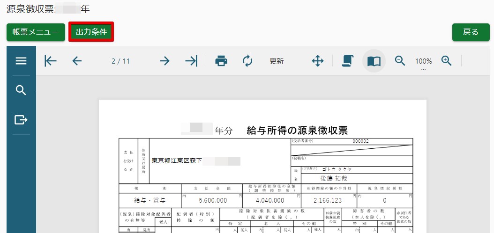This screenshot has height=233, width=494.
Task: Open the search panel in sidebar
Action: (21, 90)
